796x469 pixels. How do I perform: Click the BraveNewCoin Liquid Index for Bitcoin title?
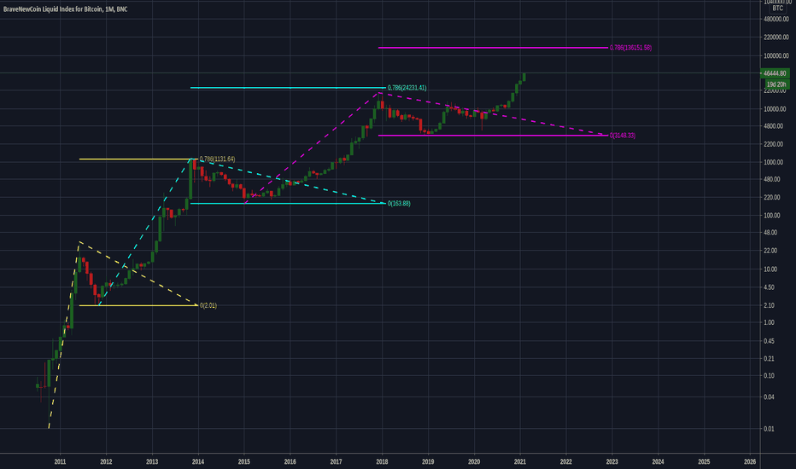[x=65, y=9]
